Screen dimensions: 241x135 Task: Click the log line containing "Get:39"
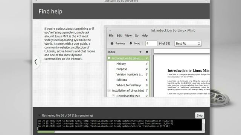point(104,126)
